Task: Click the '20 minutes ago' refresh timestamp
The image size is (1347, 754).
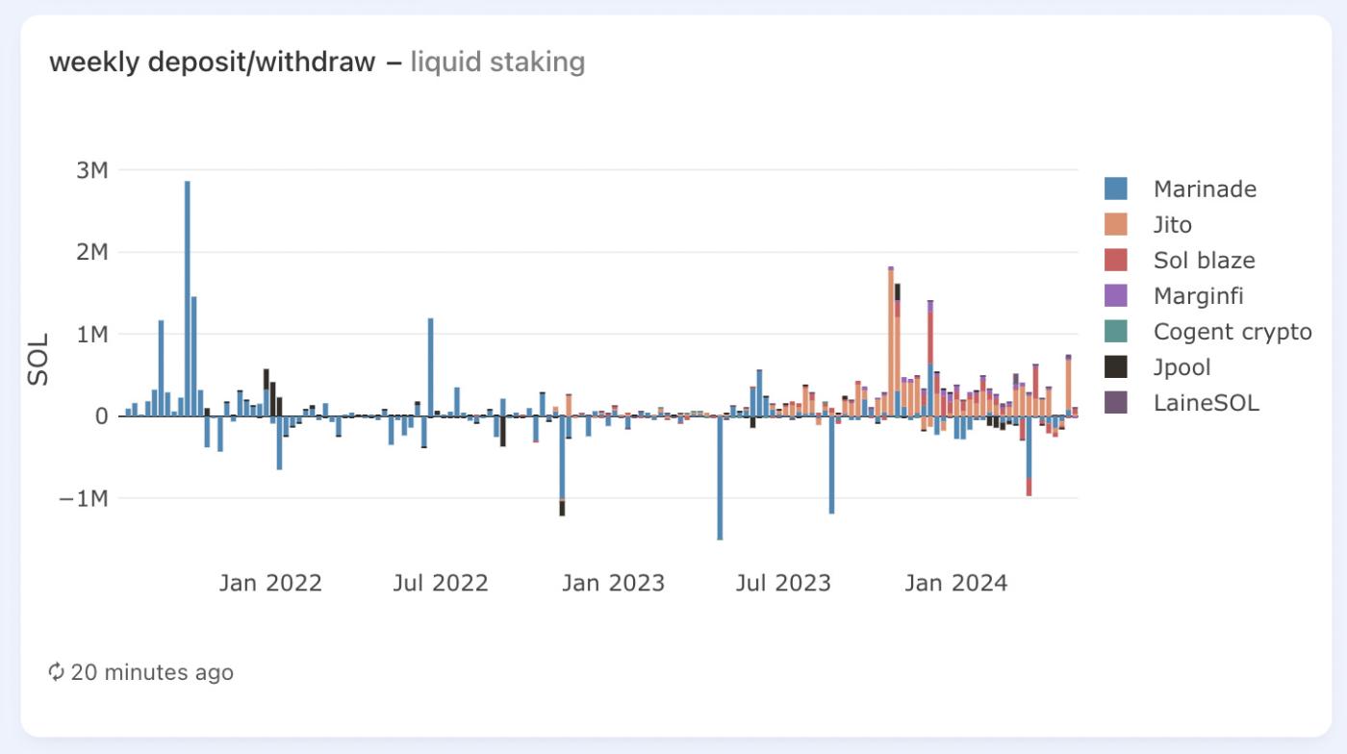Action: tap(152, 671)
